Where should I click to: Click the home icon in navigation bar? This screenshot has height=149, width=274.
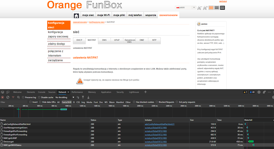(x=76, y=15)
